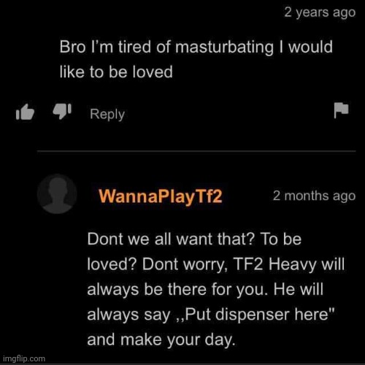
Task: Click the divider line between comments
Action: coord(196,151)
